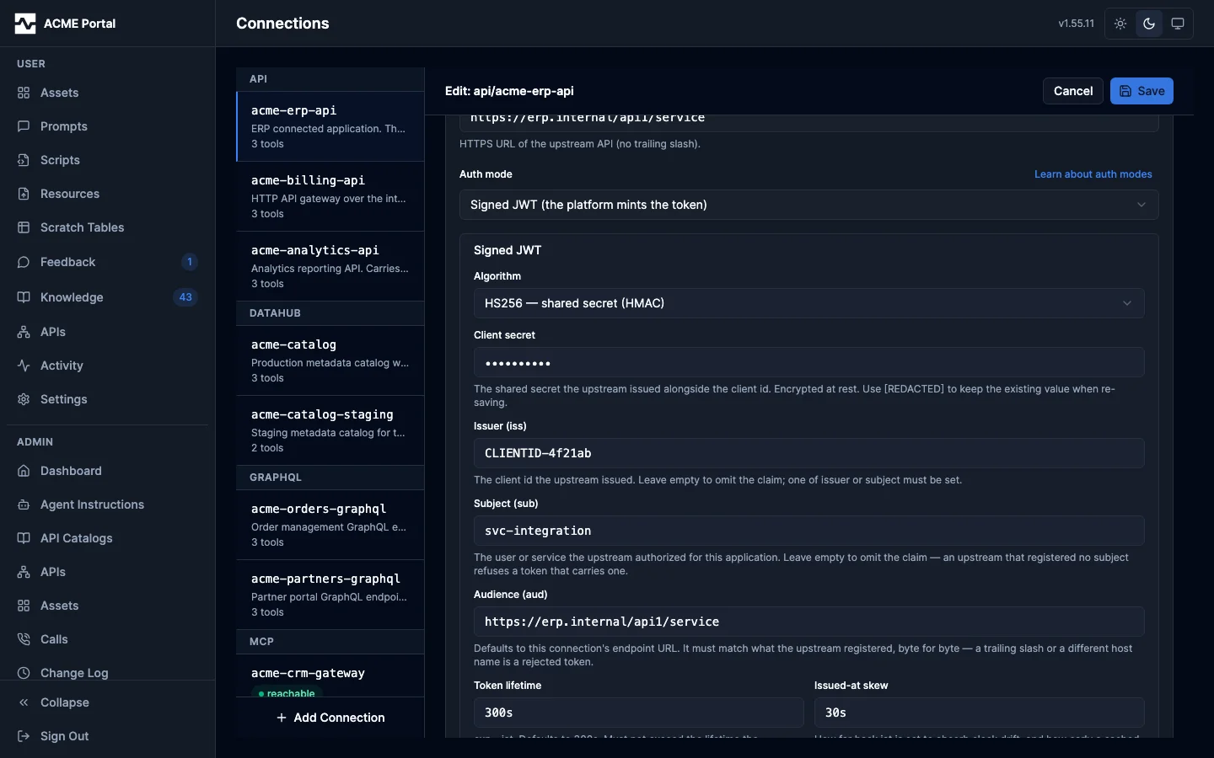Open Calls phone icon
This screenshot has width=1214, height=758.
pyautogui.click(x=24, y=639)
